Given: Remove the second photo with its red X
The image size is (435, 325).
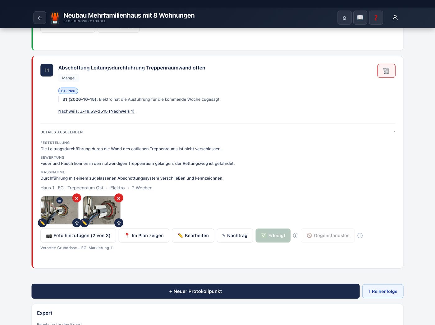Looking at the screenshot, I should [119, 198].
